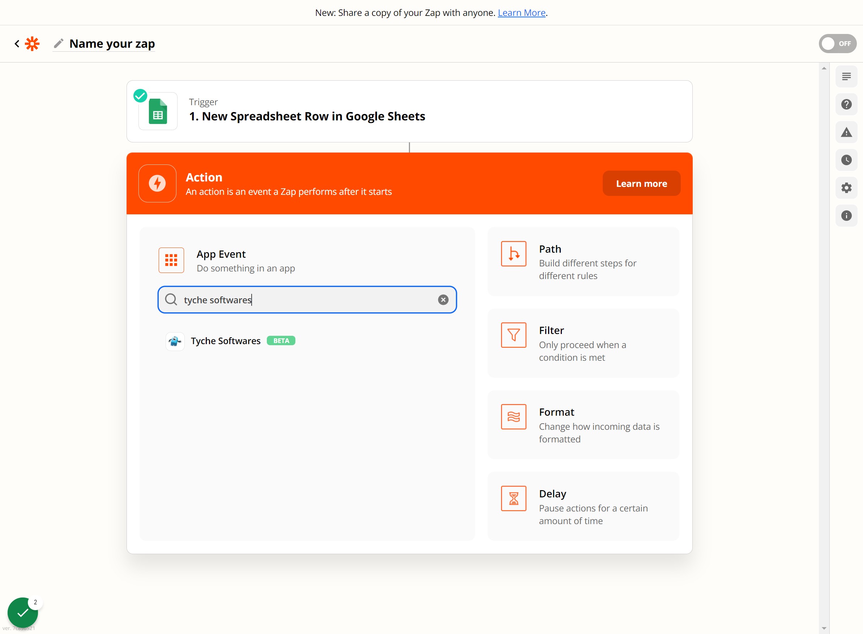Select the Format card title
The image size is (863, 634).
coord(556,412)
